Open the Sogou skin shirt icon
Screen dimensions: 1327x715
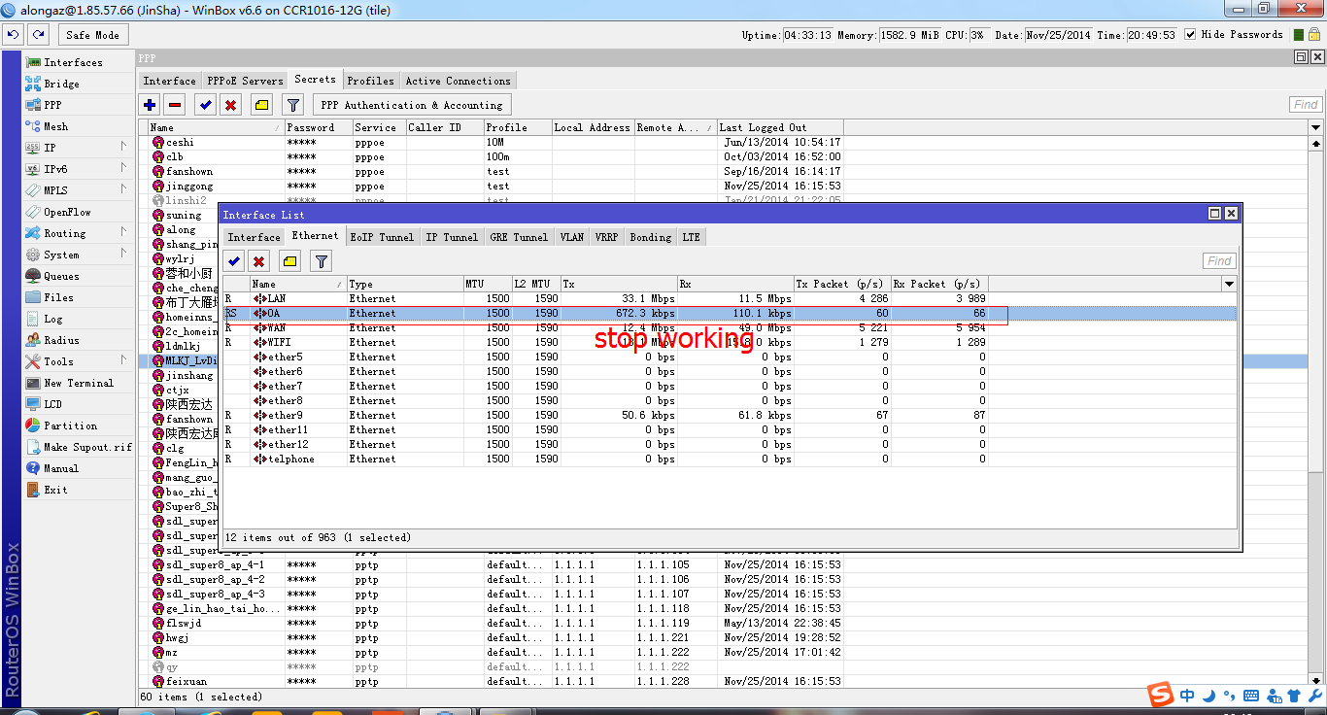pyautogui.click(x=1293, y=696)
